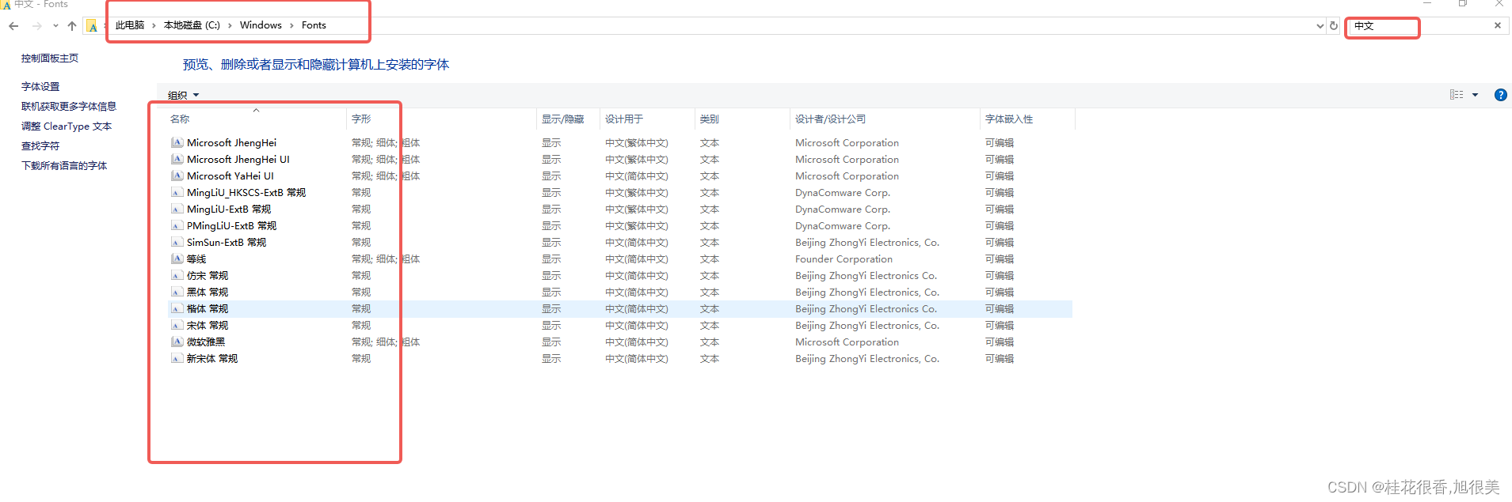
Task: Refresh the Fonts folder view
Action: (1334, 26)
